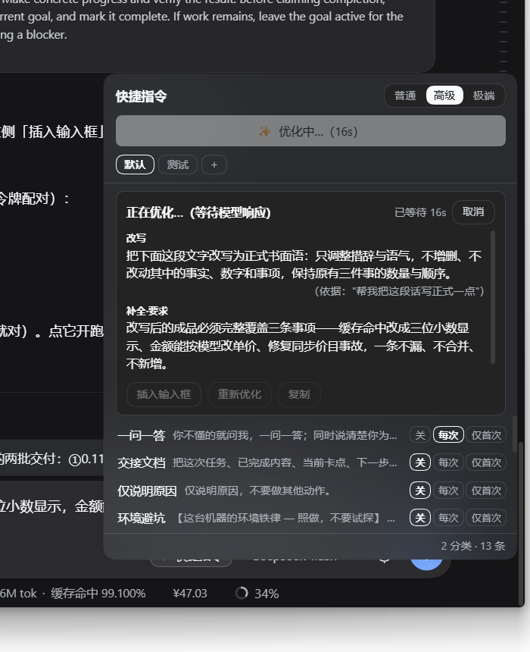Click the 2 分类 · 13 条 footer count

(473, 546)
